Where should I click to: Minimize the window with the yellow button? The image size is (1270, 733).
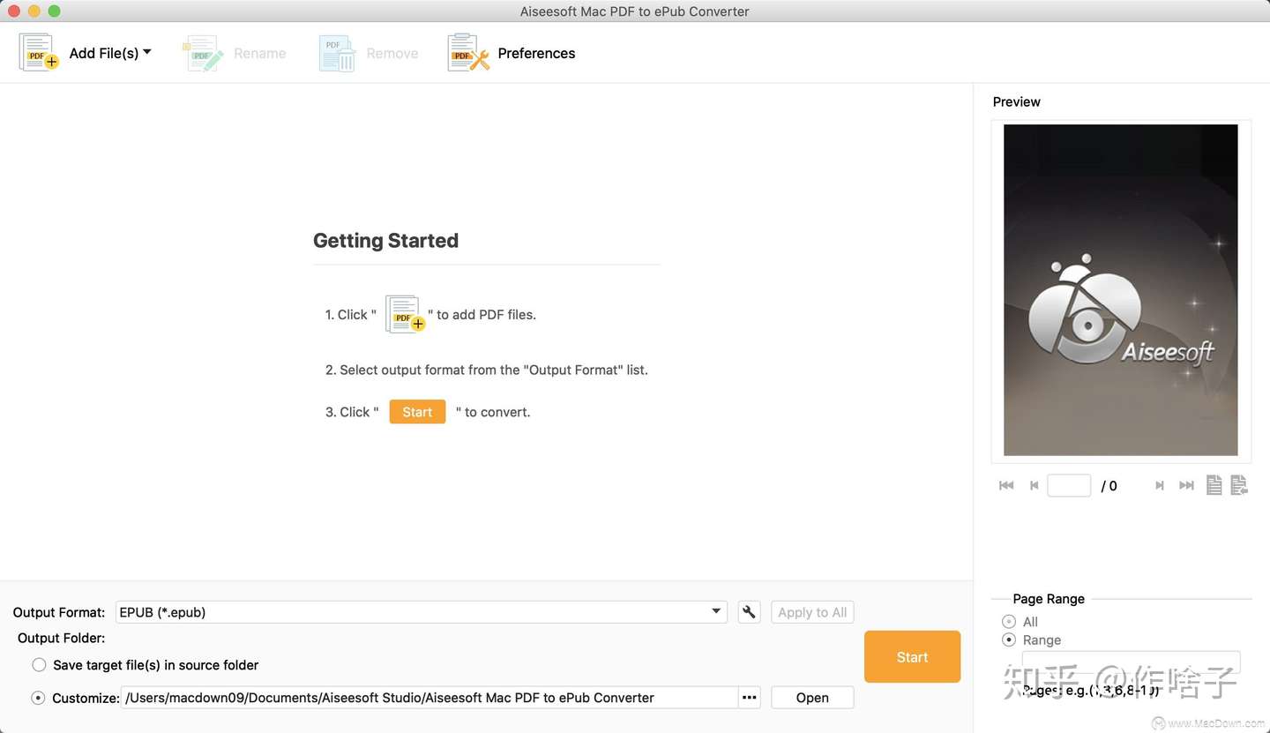[34, 11]
